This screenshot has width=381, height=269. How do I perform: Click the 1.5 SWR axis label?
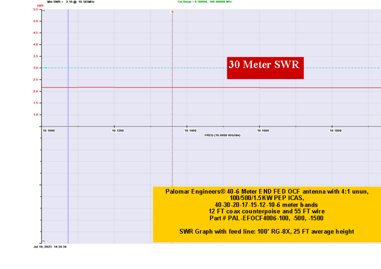click(x=35, y=103)
